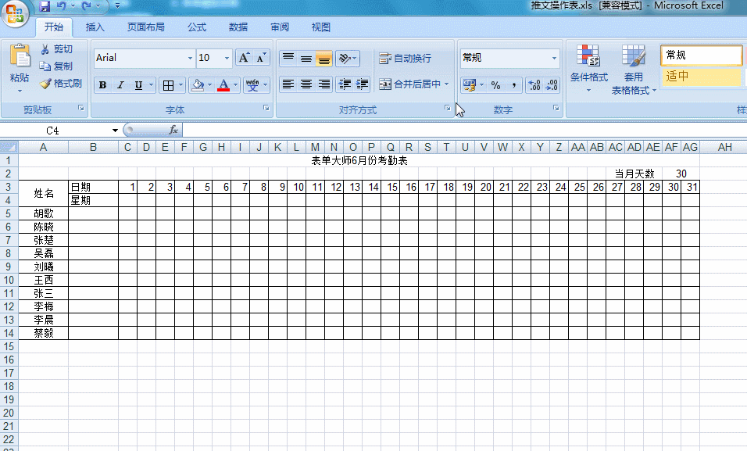Enable 自动换行 wrap text
Viewport: 747px width, 451px height.
pyautogui.click(x=406, y=58)
